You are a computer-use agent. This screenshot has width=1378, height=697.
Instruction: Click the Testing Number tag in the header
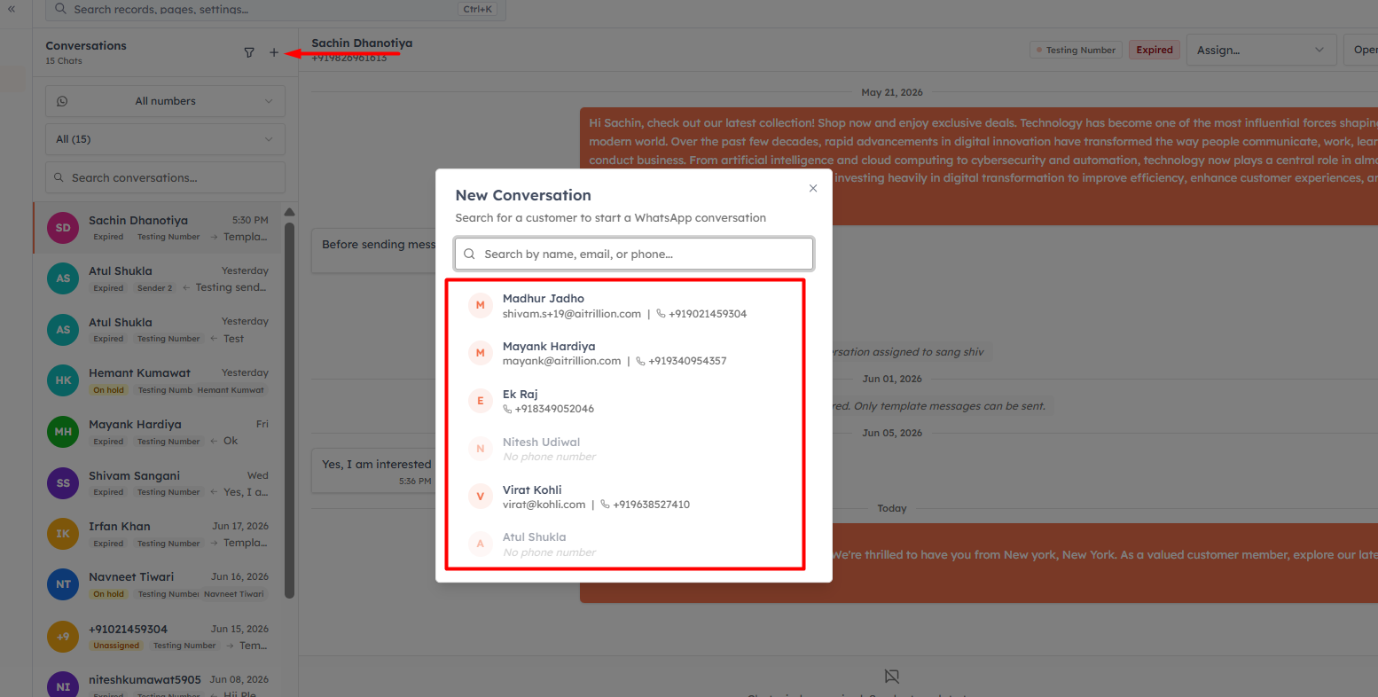click(x=1076, y=51)
